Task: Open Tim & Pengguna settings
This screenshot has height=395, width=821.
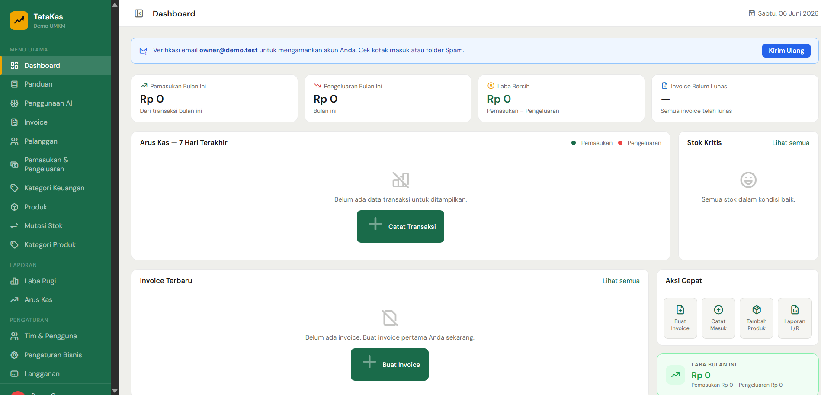Action: coord(55,336)
